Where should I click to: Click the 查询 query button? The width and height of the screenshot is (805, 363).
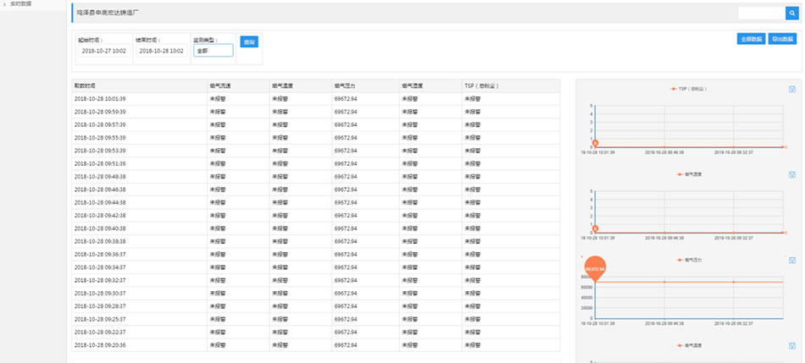249,41
